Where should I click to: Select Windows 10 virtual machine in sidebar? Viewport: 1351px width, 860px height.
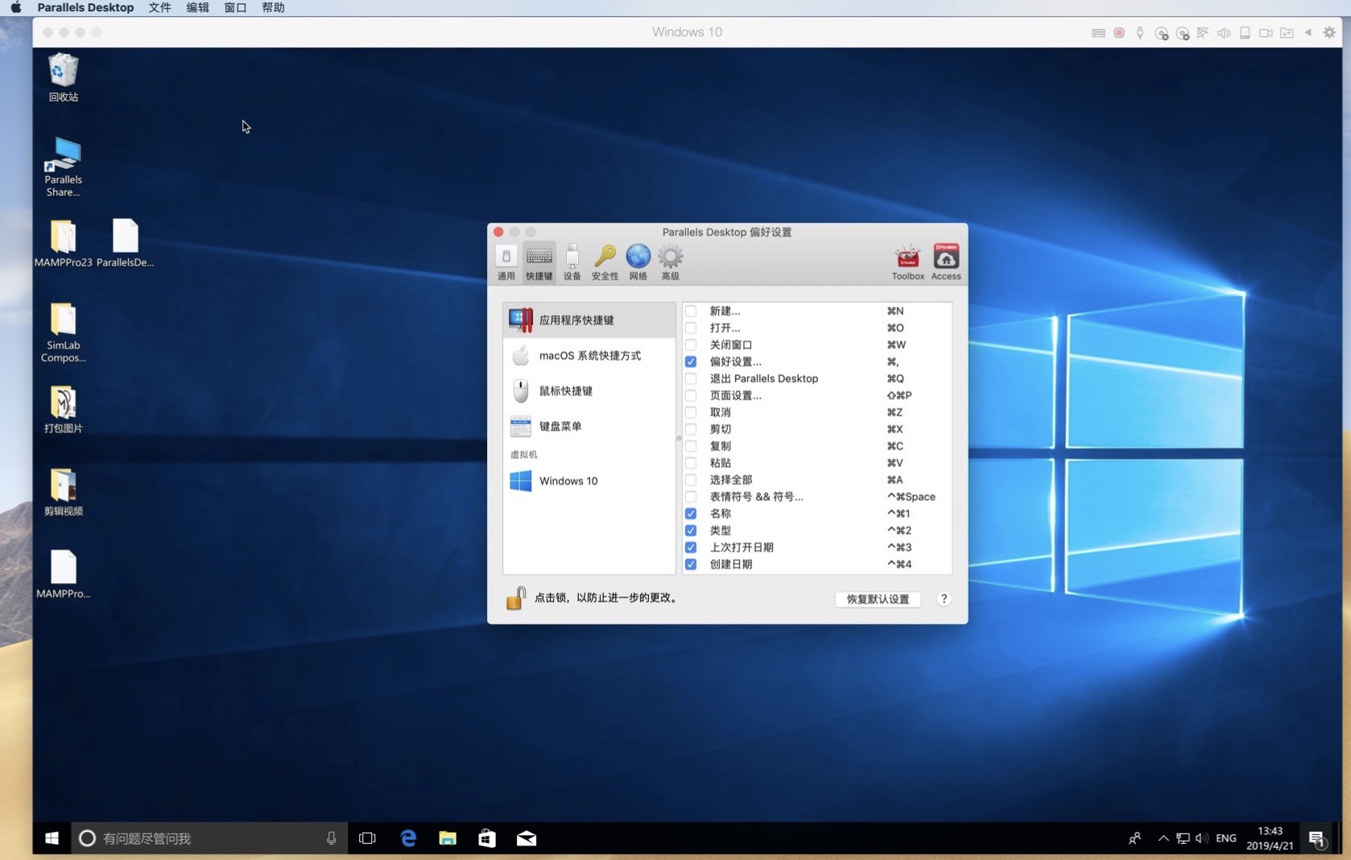click(x=589, y=481)
